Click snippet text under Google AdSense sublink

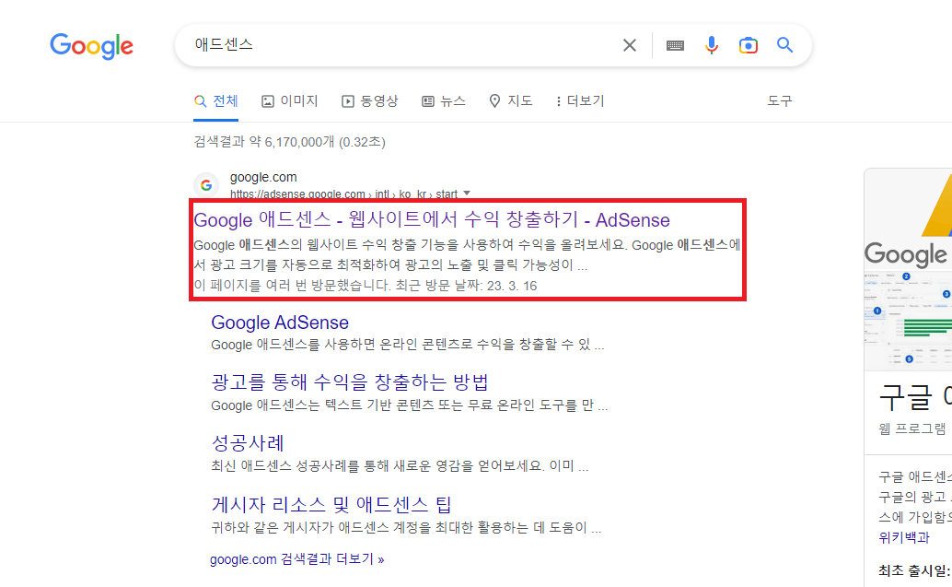click(x=407, y=346)
